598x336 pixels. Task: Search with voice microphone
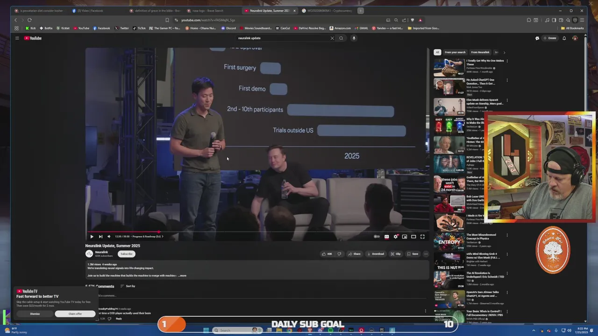354,38
